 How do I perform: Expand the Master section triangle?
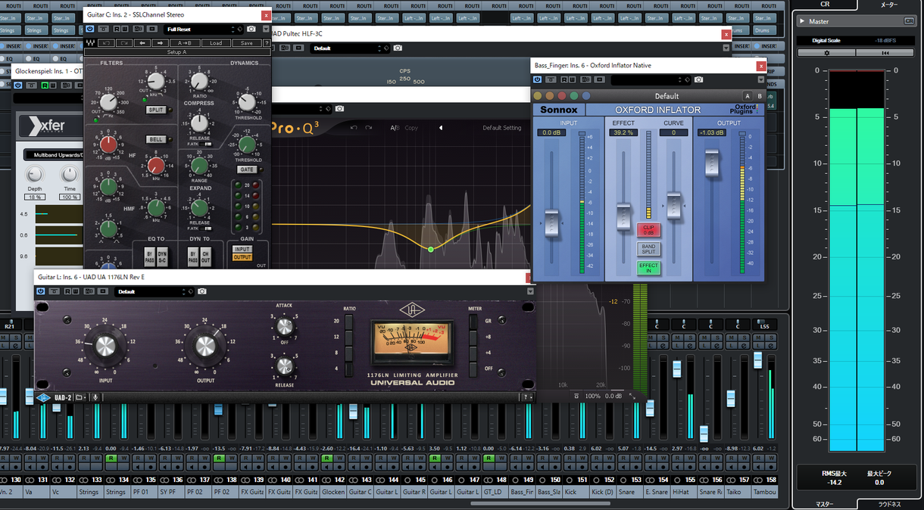tap(802, 21)
